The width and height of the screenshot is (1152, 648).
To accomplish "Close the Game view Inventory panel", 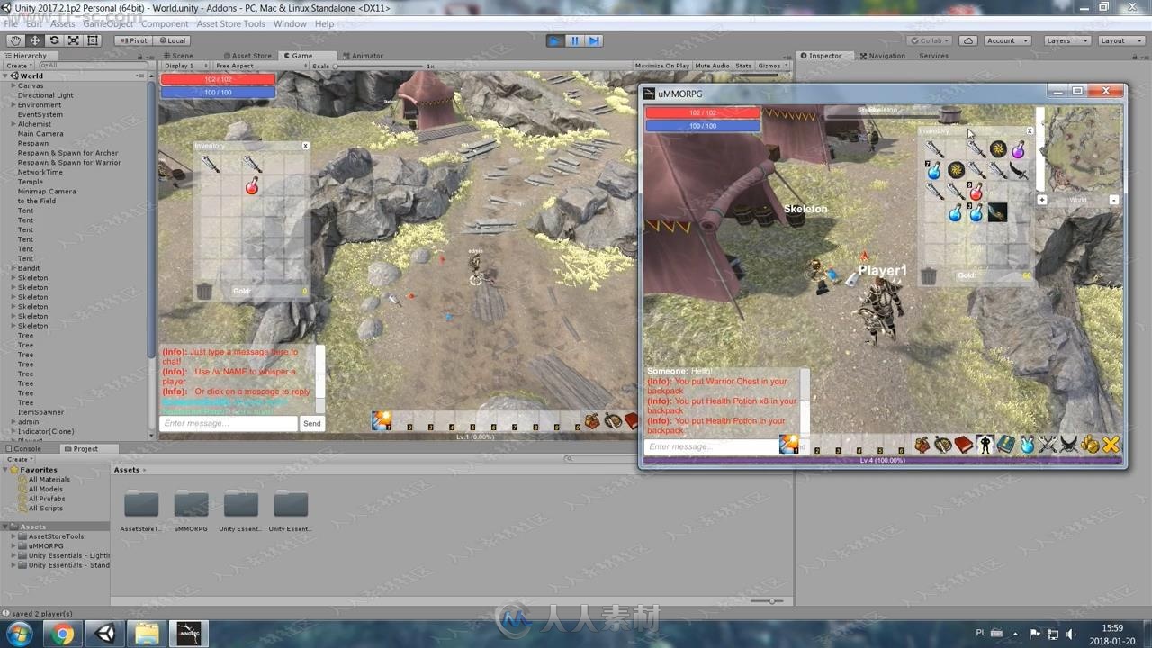I will tap(306, 146).
